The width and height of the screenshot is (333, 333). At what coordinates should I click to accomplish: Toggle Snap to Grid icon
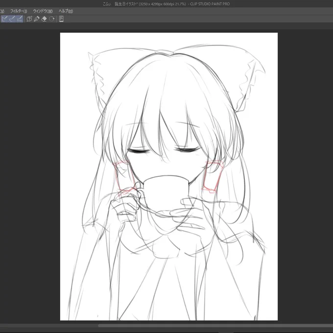pos(20,19)
